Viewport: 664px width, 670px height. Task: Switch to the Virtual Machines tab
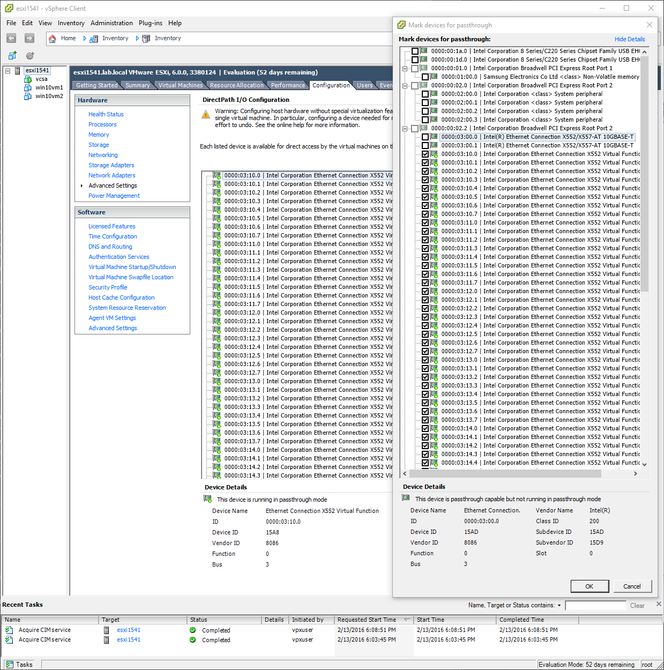coord(181,85)
